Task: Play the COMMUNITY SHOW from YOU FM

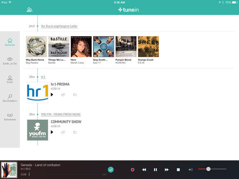Action: pos(52,132)
